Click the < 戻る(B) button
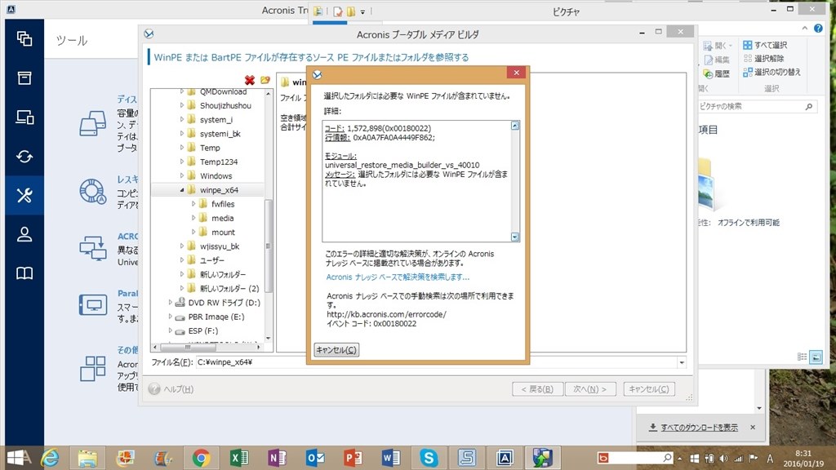 537,389
